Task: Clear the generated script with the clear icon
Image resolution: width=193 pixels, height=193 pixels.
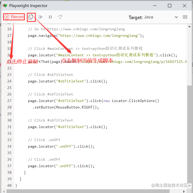Action: coord(185,17)
